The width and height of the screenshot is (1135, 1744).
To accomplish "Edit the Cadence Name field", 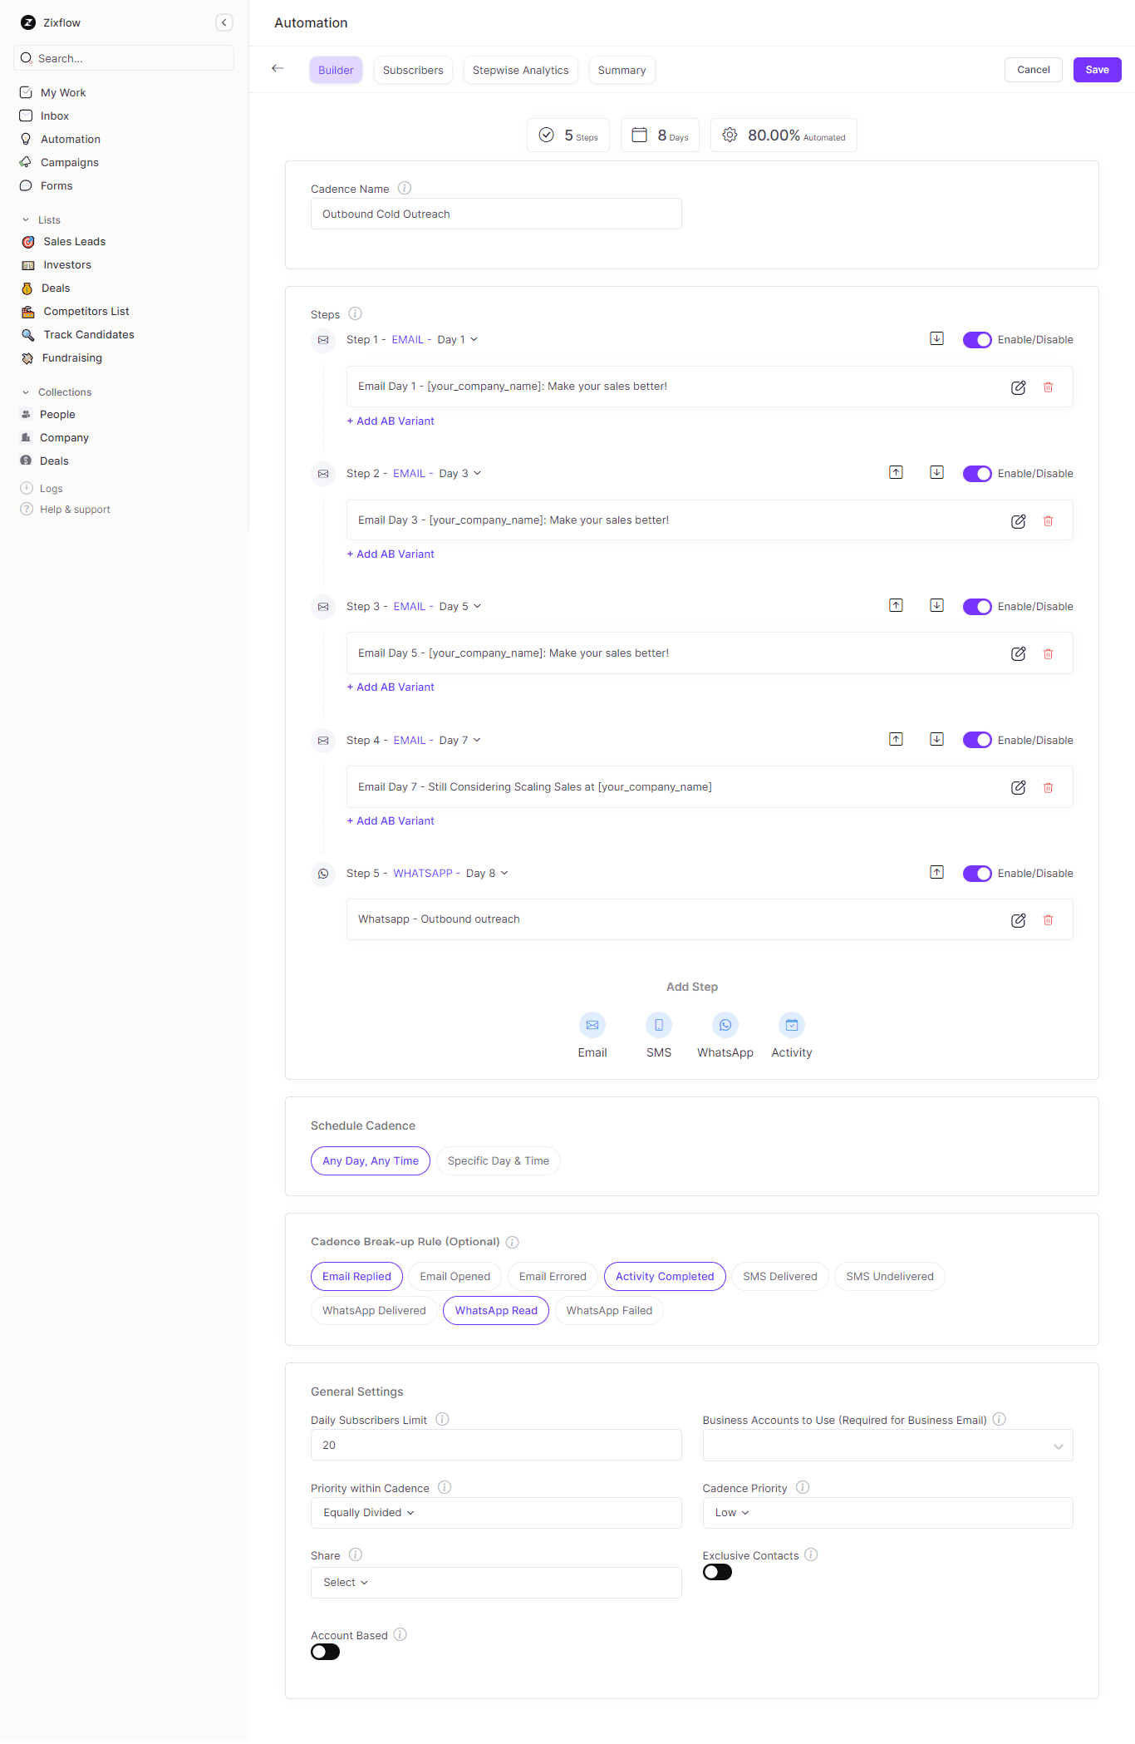I will coord(496,214).
